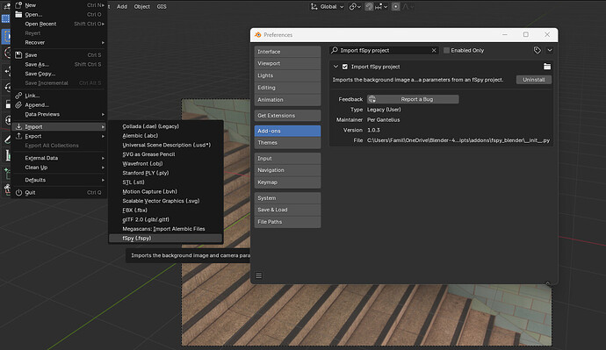Toggle the proportional editing icon

396,6
